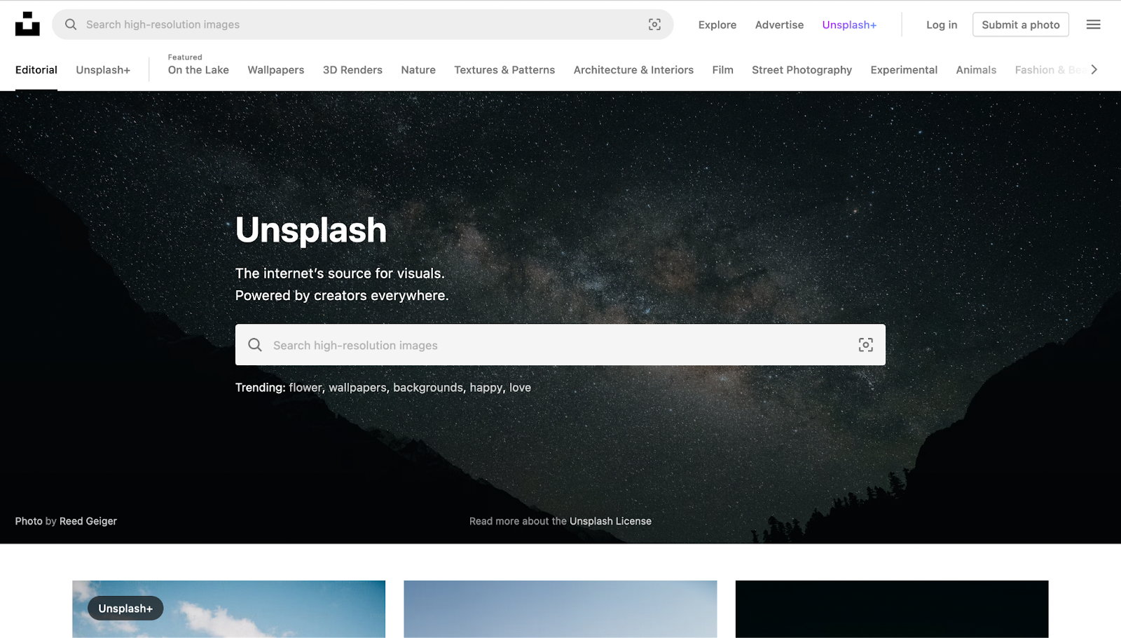Click trending term happy
This screenshot has height=638, width=1121.
[486, 388]
